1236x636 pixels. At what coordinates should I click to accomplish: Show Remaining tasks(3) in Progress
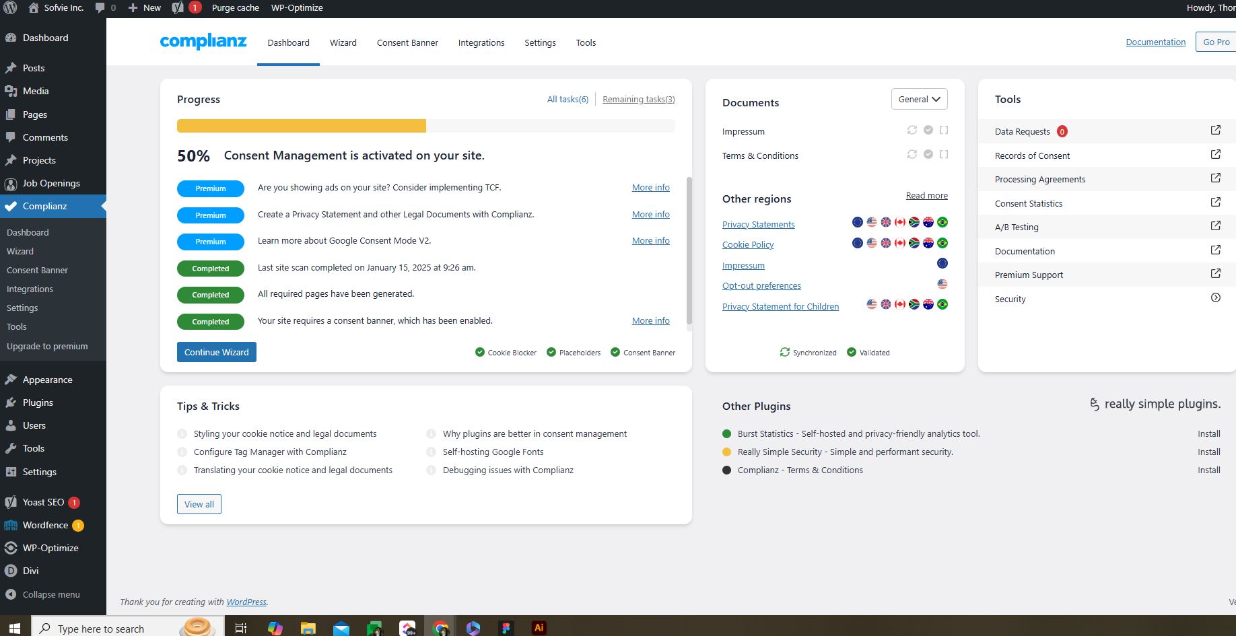[639, 99]
